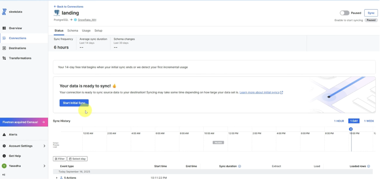Click the Account Settings gear icon
This screenshot has height=179, width=380.
4,146
